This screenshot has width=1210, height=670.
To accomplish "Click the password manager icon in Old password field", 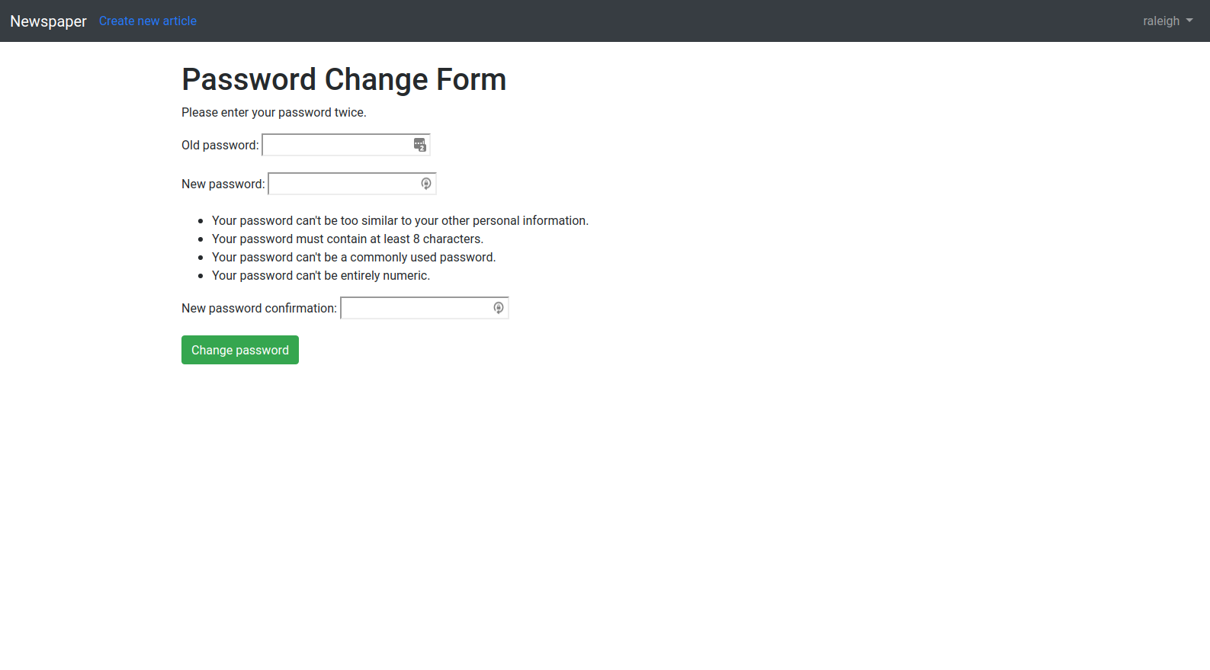I will (420, 145).
